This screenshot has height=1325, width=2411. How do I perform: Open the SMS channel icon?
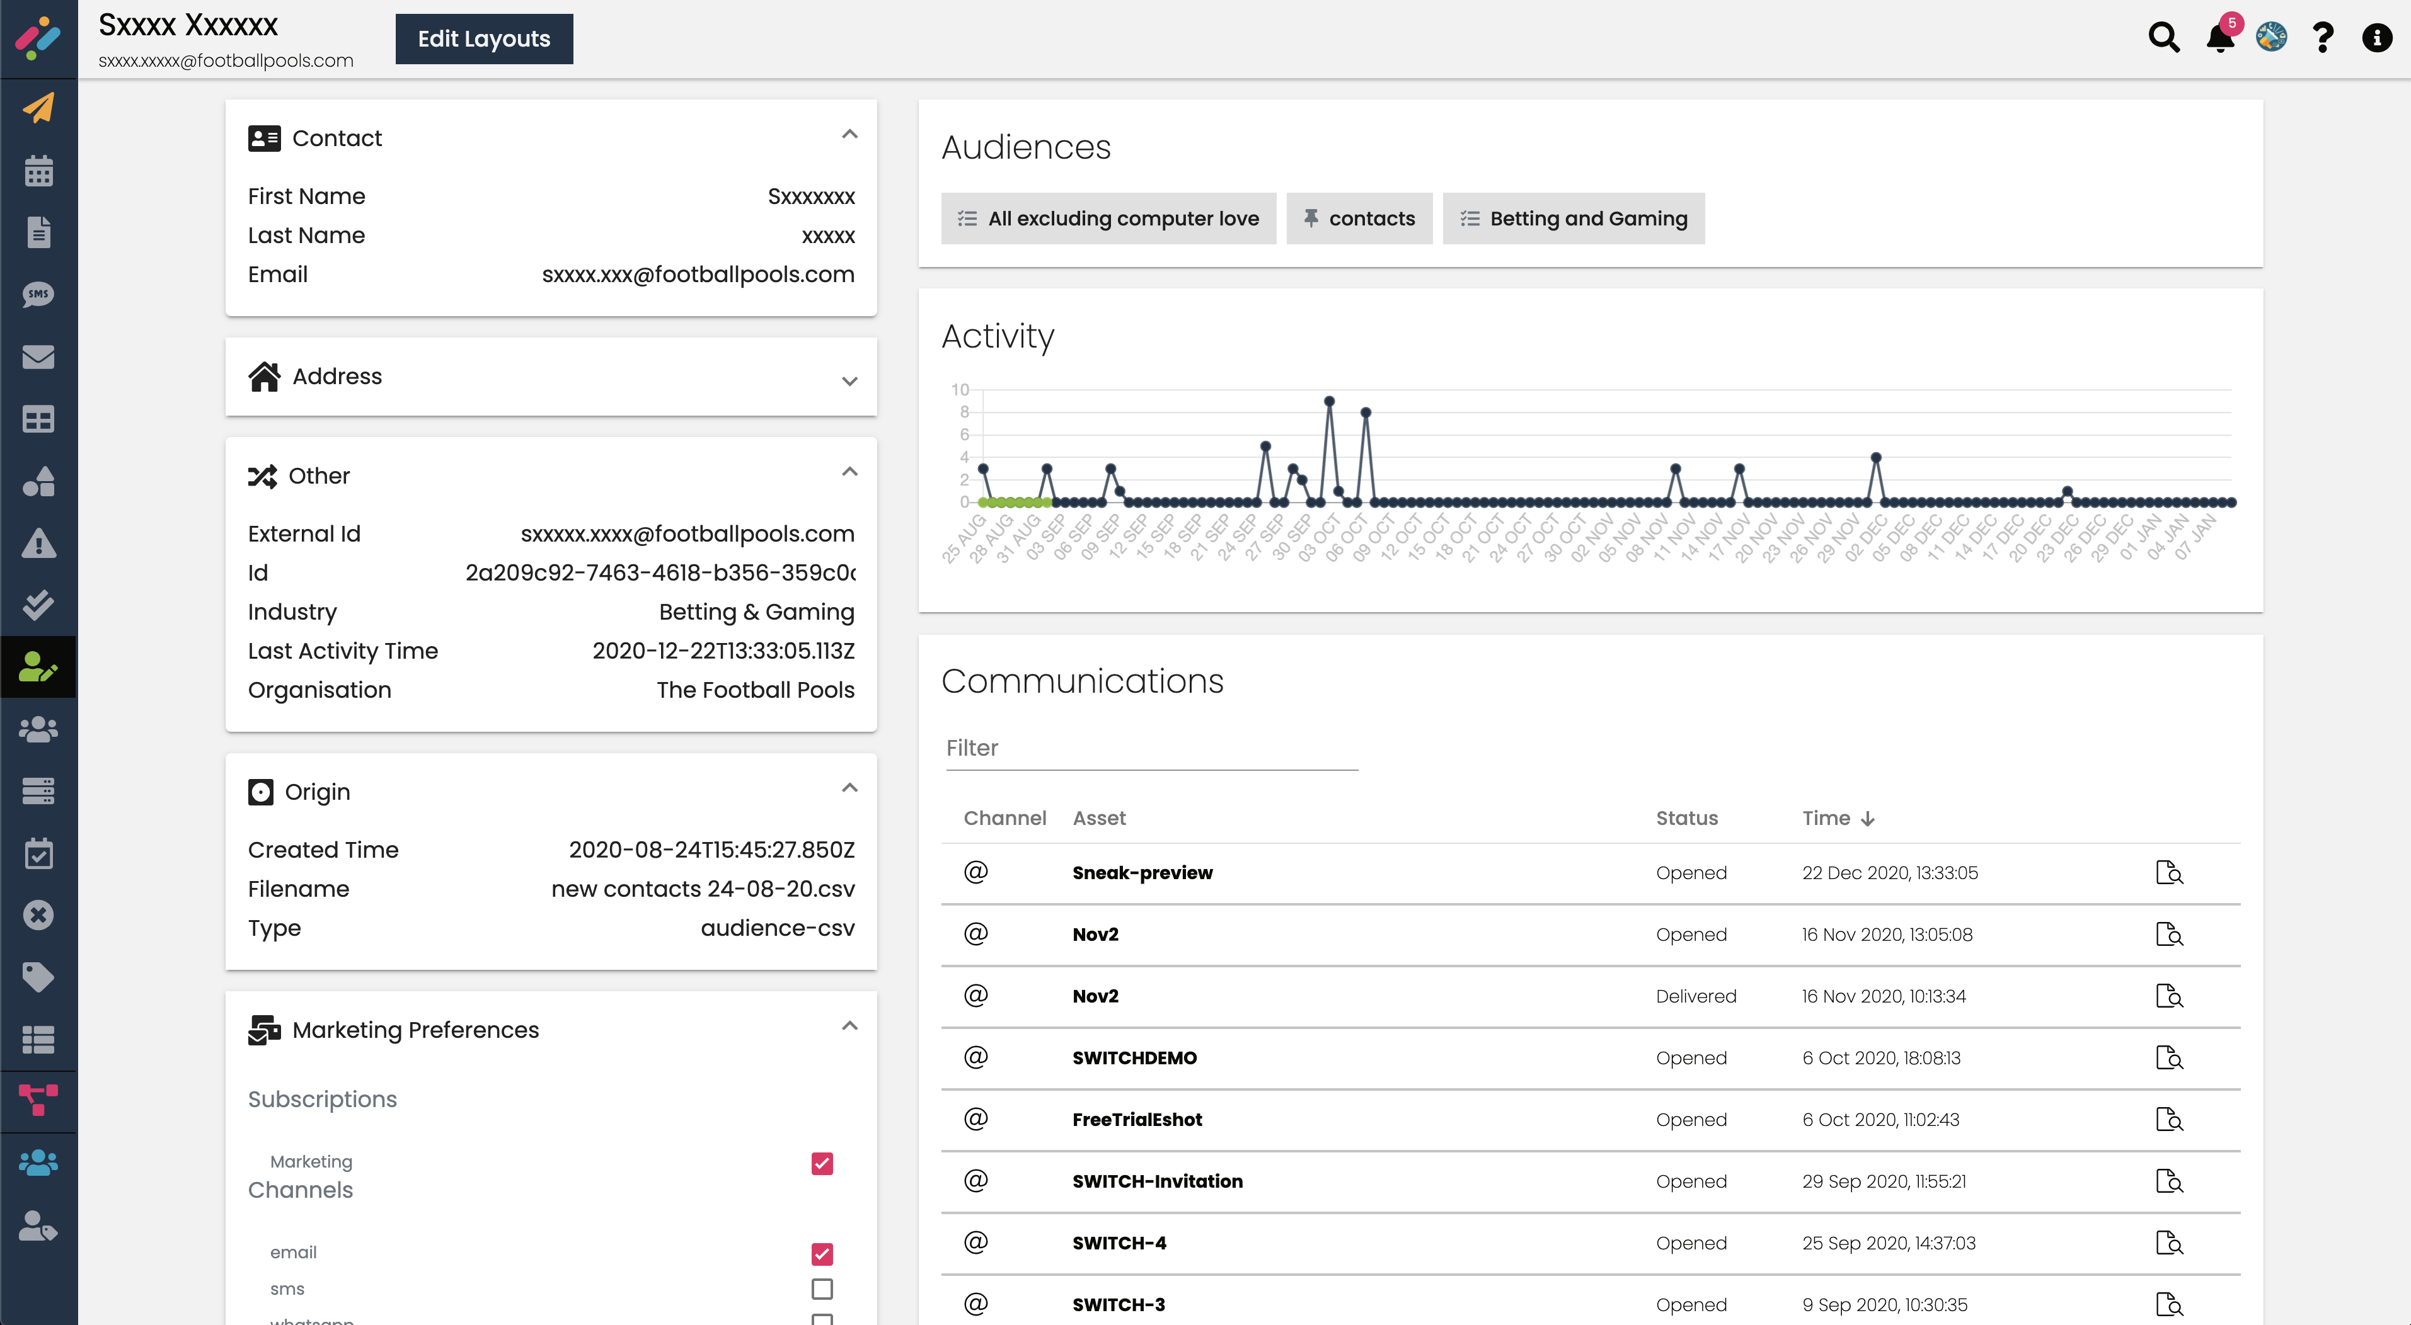pyautogui.click(x=38, y=295)
